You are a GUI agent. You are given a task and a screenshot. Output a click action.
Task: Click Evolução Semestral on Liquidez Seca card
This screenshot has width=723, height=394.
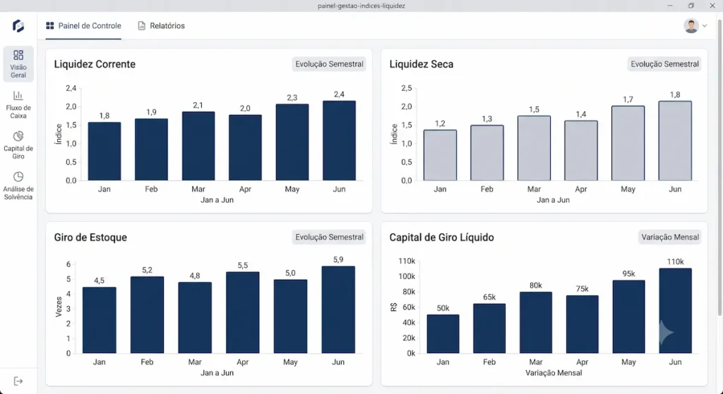[664, 64]
